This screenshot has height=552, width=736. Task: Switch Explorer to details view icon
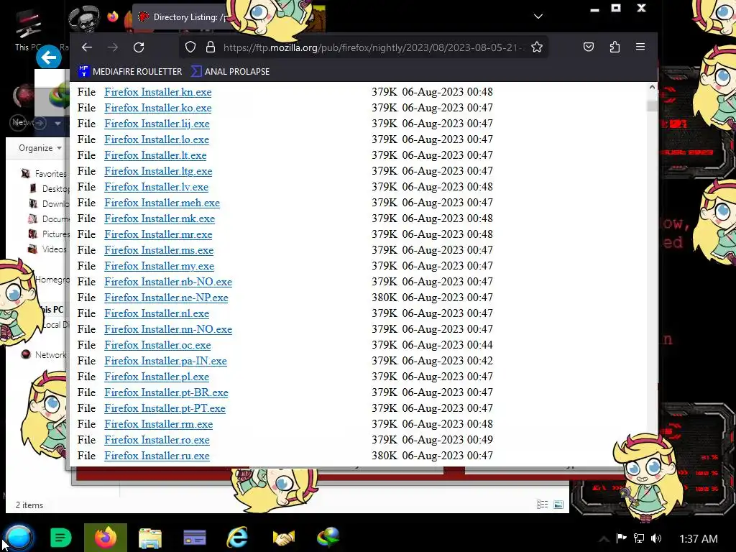tap(542, 505)
